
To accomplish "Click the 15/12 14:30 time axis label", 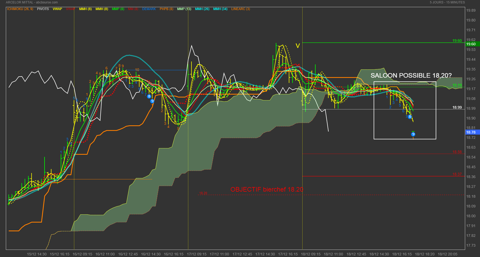I will (x=37, y=254).
